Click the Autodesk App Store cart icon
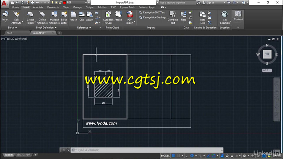The height and width of the screenshot is (159, 283). click(x=229, y=2)
